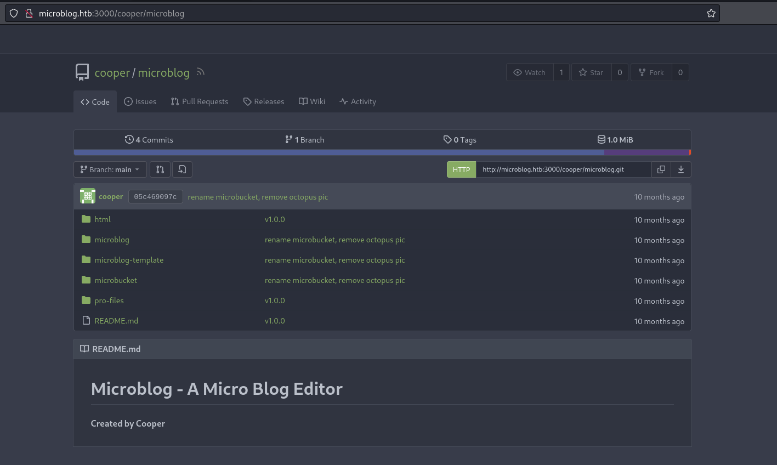The image size is (777, 465).
Task: Fork the repository
Action: 651,72
